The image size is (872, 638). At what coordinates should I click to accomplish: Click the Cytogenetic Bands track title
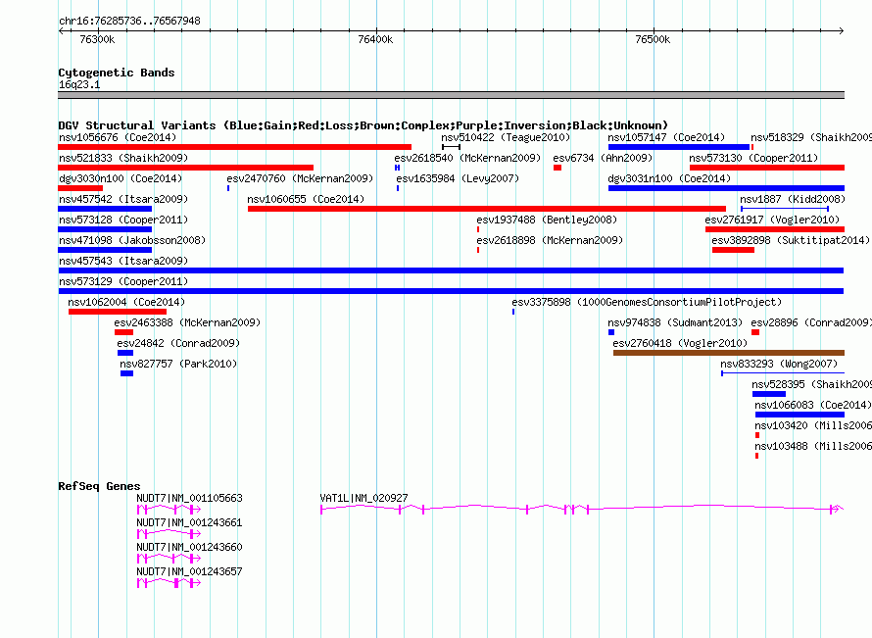coord(117,73)
